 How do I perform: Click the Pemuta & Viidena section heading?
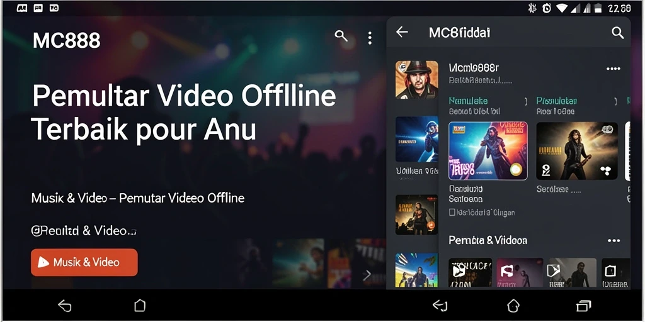488,240
